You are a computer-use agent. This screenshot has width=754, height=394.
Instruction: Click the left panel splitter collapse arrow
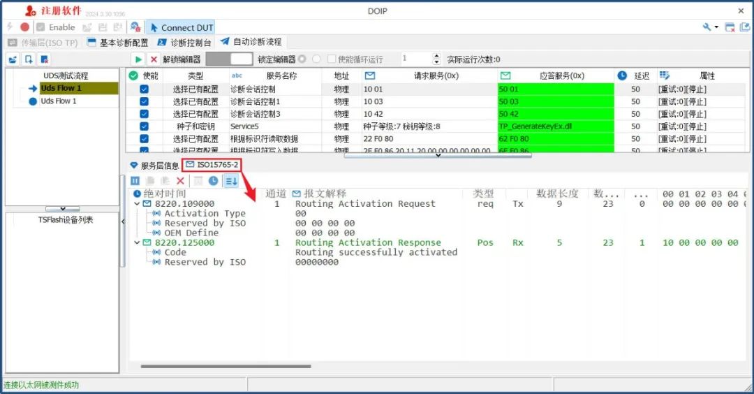pyautogui.click(x=123, y=221)
